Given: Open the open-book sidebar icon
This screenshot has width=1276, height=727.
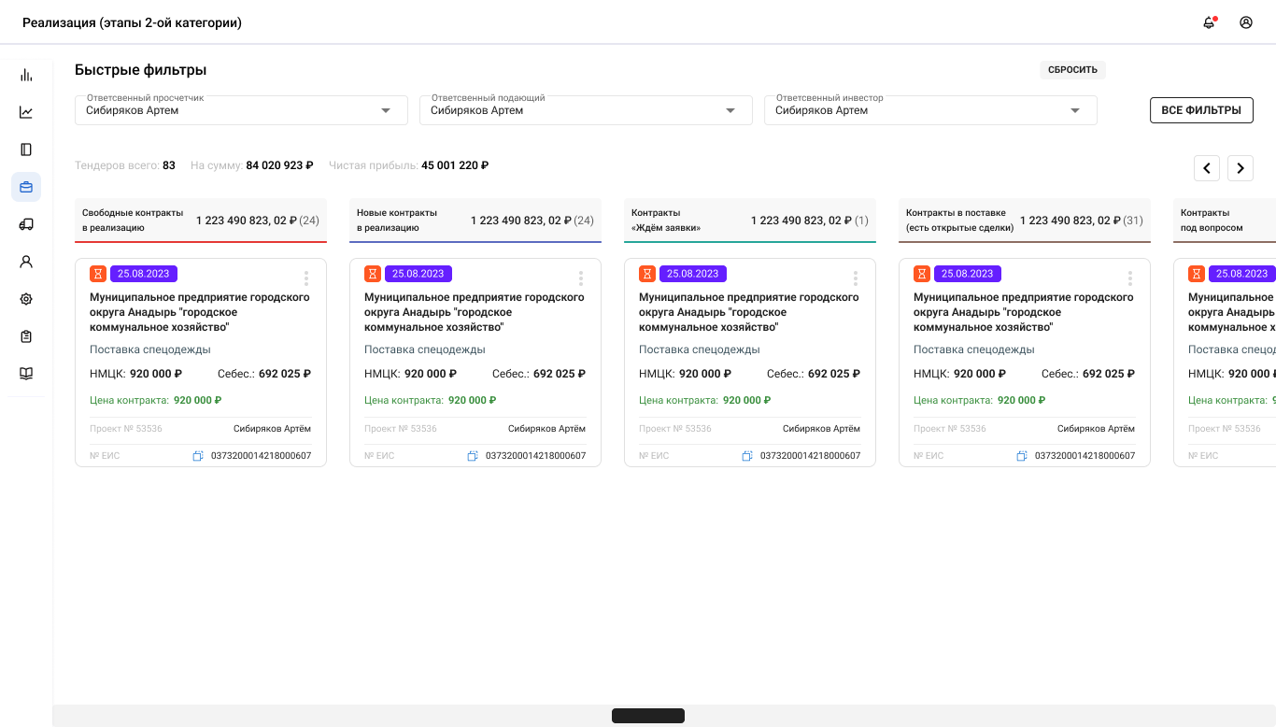Looking at the screenshot, I should (26, 374).
